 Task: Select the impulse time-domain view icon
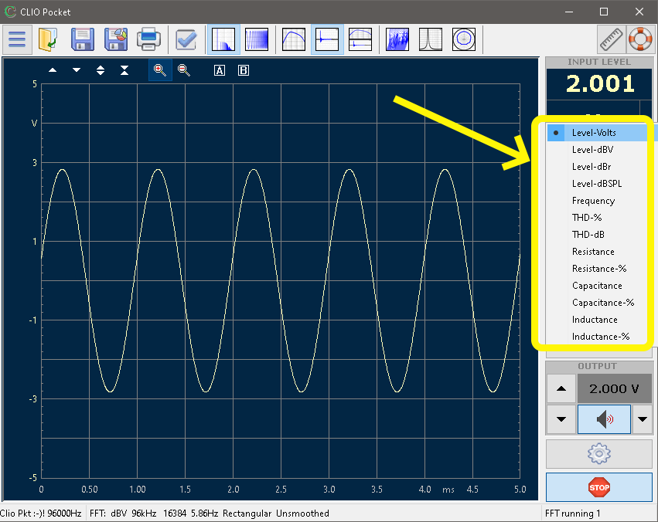tap(327, 39)
